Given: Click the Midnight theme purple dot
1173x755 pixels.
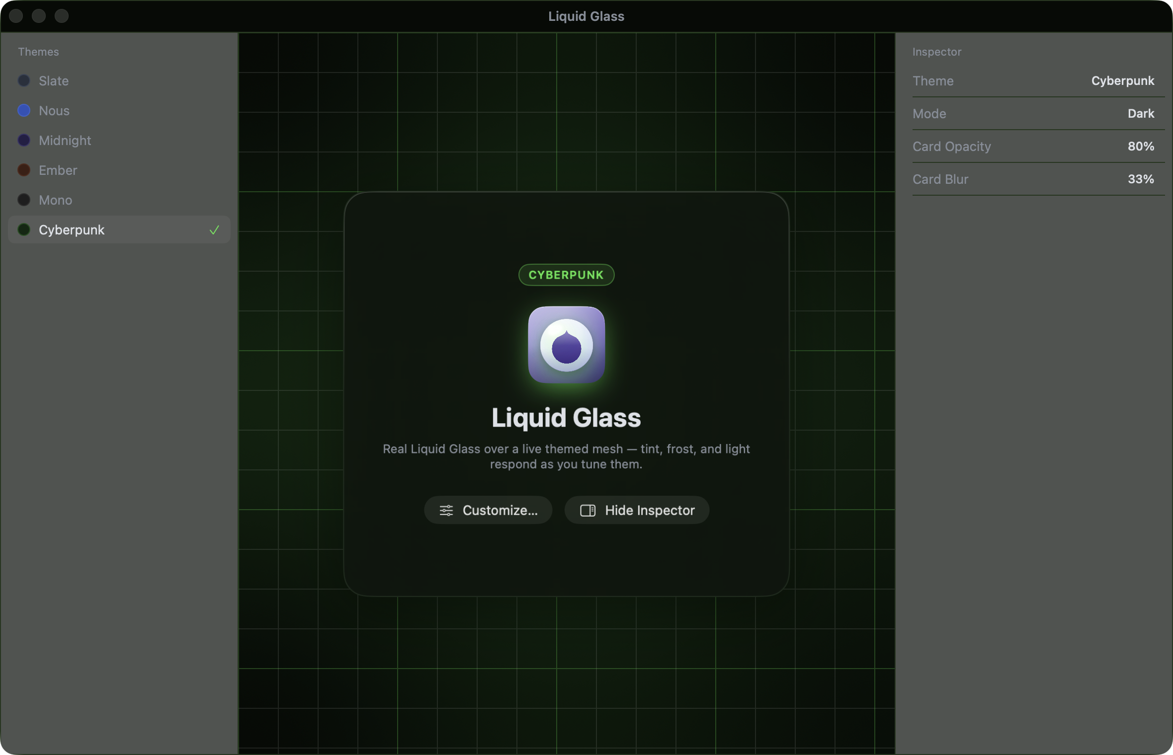Looking at the screenshot, I should [24, 141].
